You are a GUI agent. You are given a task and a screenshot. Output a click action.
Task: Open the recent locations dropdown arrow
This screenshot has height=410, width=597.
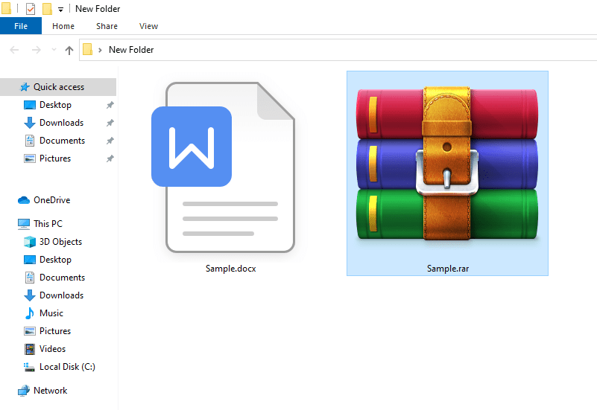(x=54, y=50)
